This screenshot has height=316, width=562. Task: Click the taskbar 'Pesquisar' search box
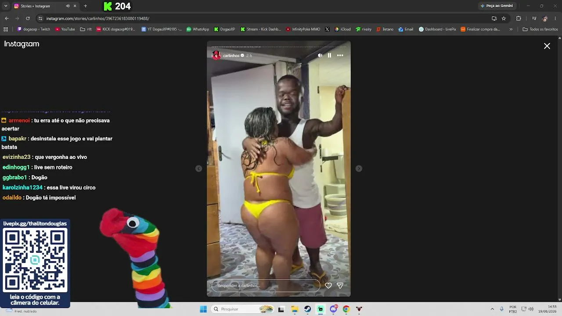click(x=243, y=309)
